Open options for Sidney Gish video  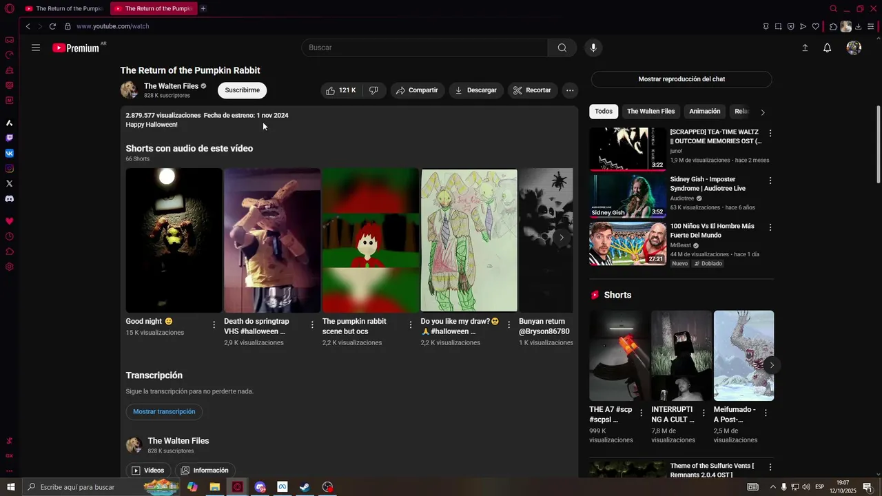pyautogui.click(x=770, y=180)
